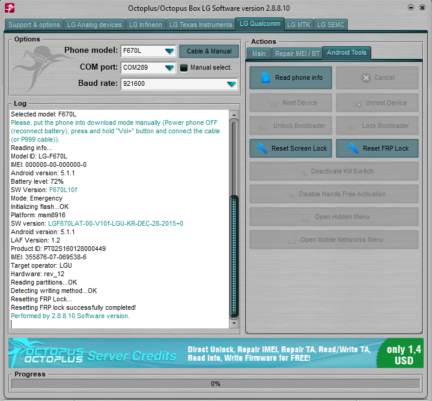Click log line 'Battery level: 72%'
Viewport: 432px width, 401px height.
point(37,181)
